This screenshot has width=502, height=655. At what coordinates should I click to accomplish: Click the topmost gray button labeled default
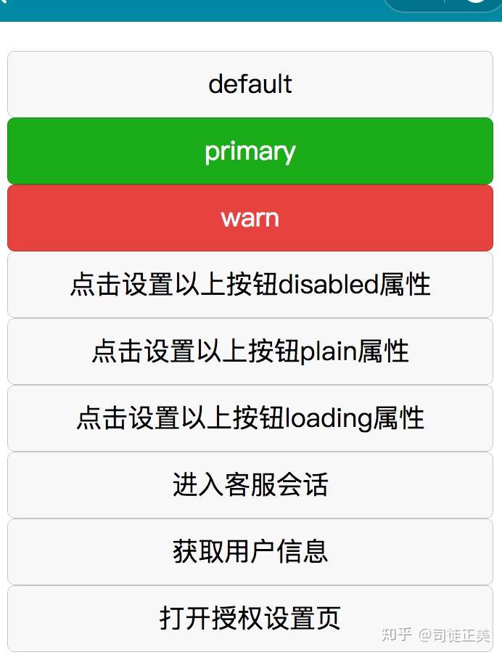(250, 84)
